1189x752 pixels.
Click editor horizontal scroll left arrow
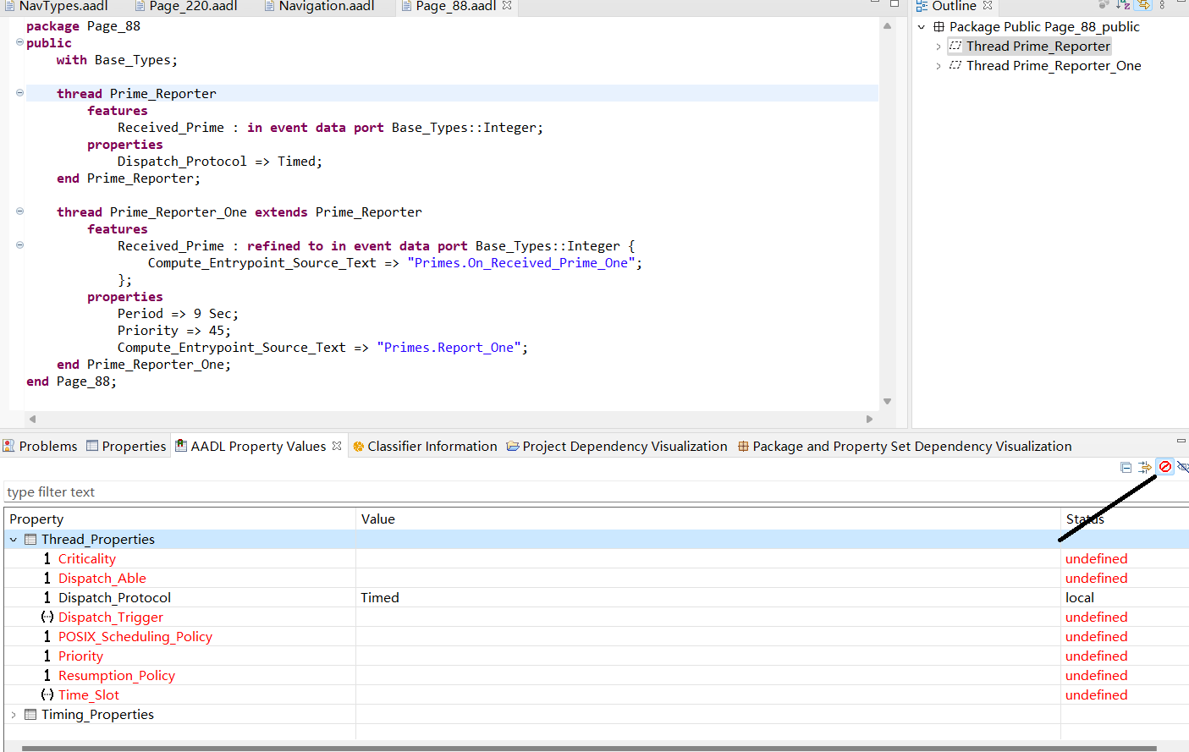click(32, 419)
